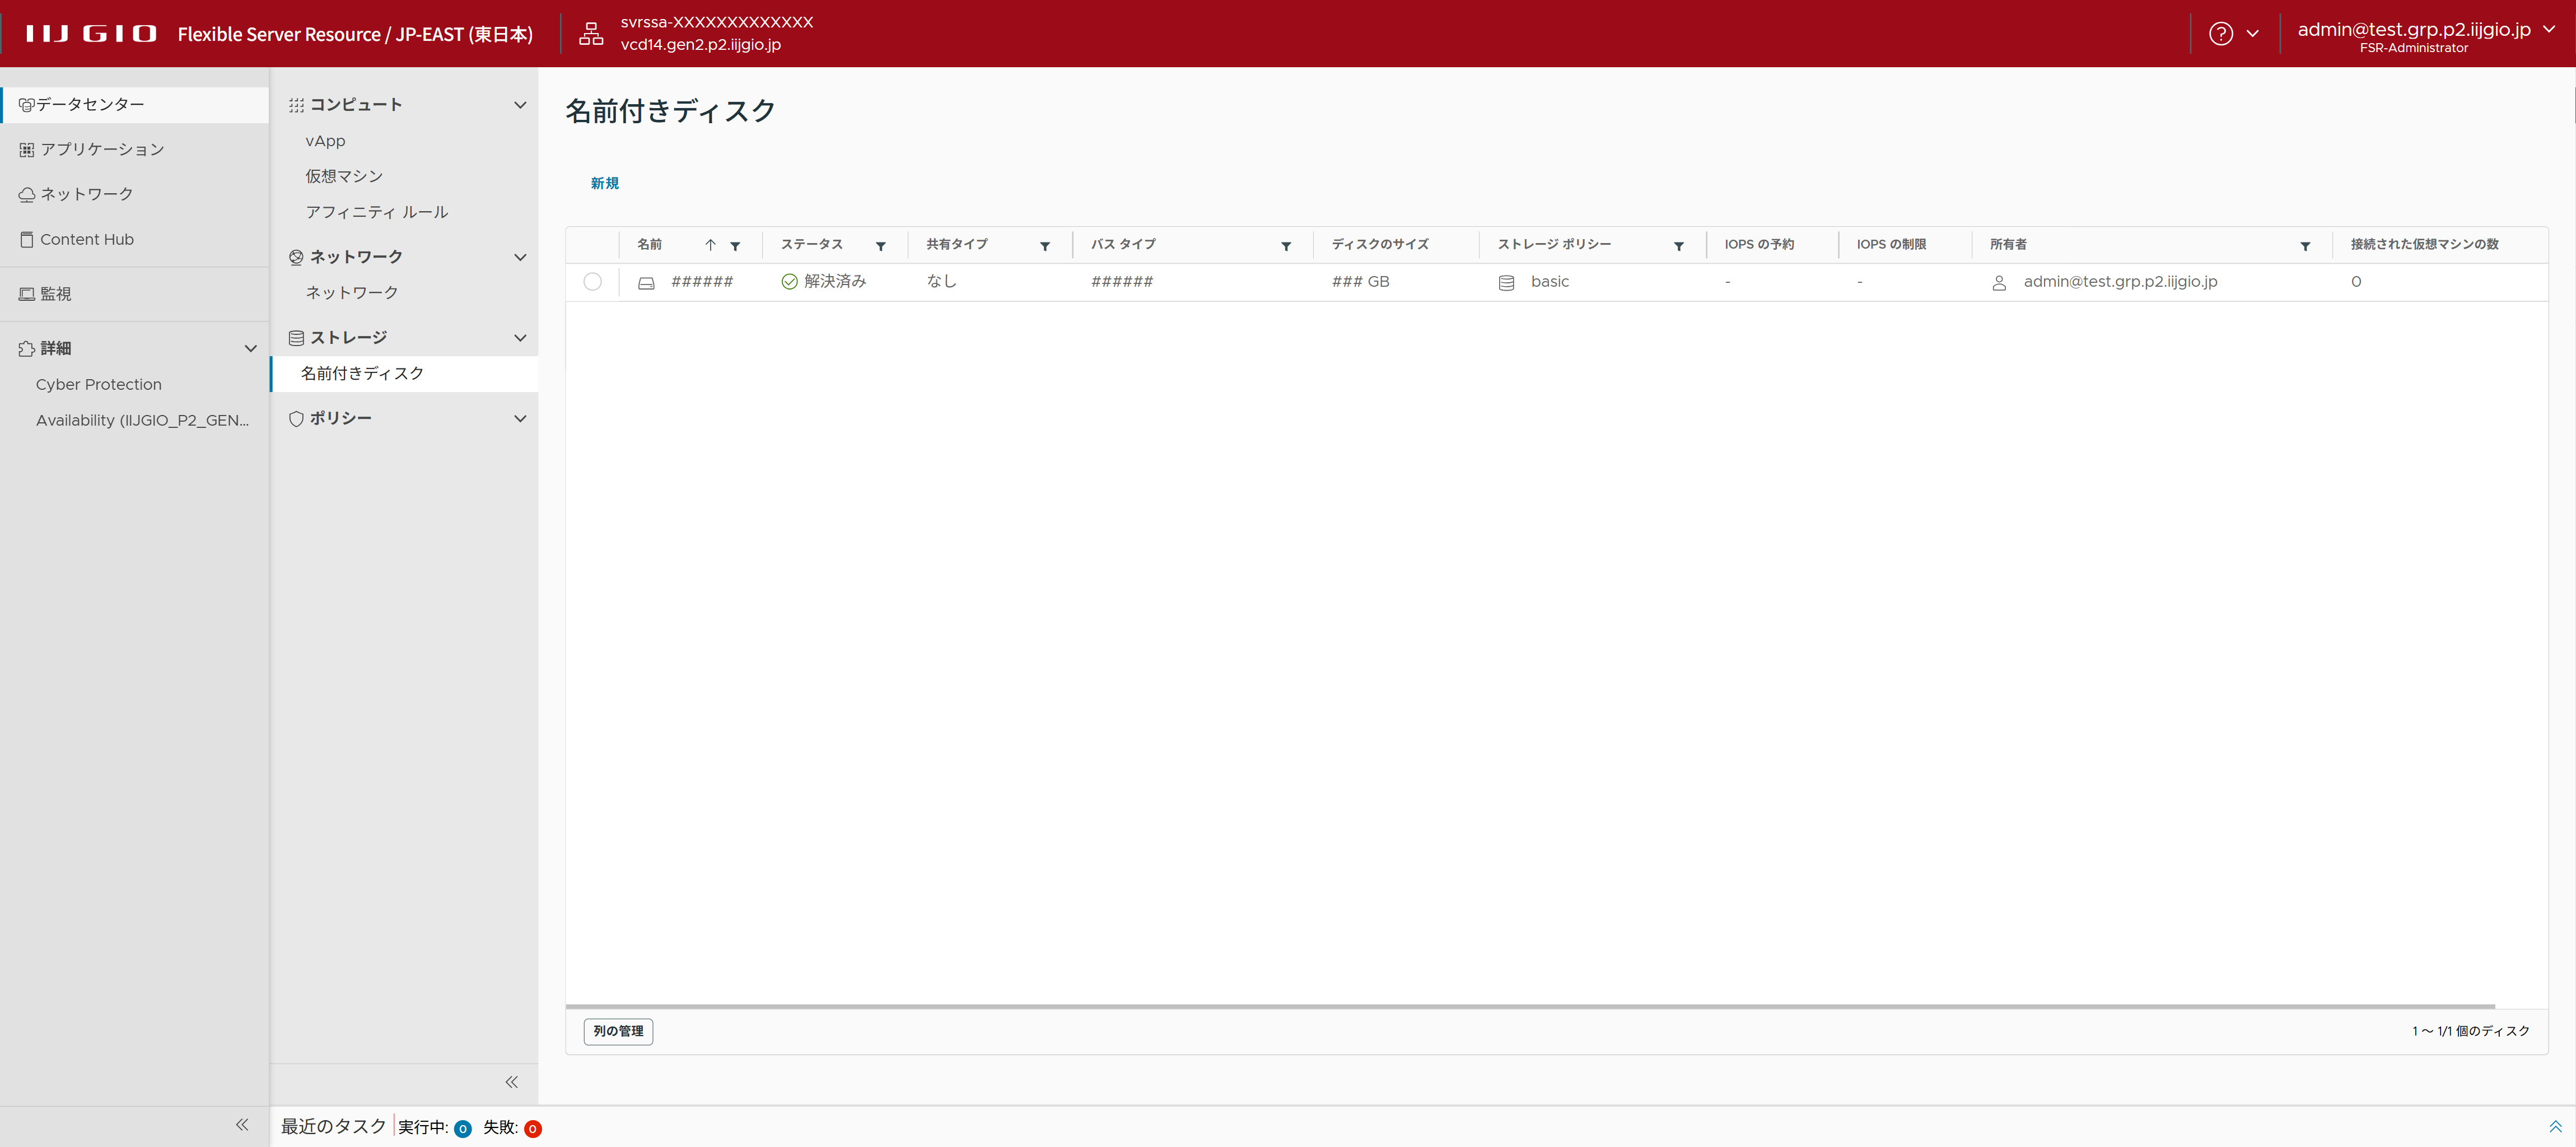Screen dimensions: 2576x1147
Task: Click the filter icon in 名前 column
Action: pos(735,246)
